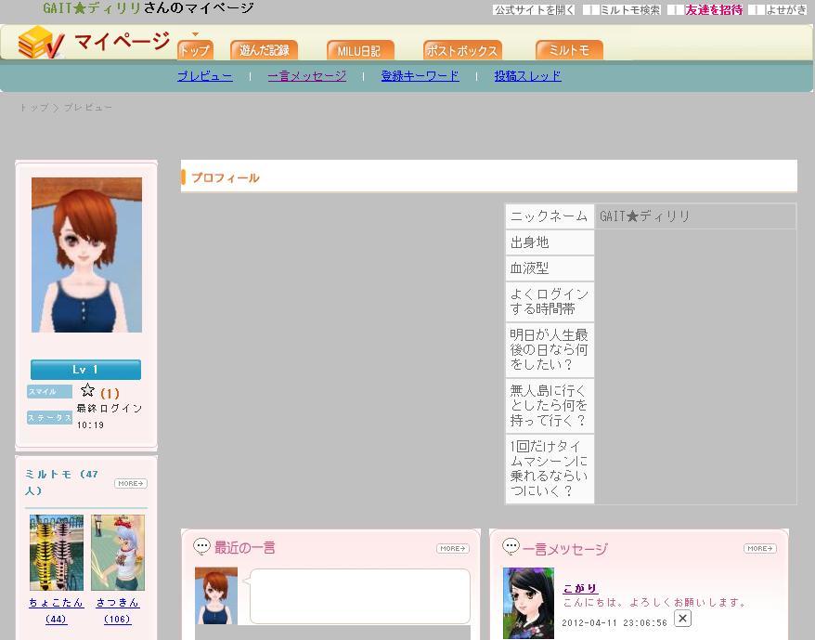Open the 投稿スレッド link

(527, 76)
